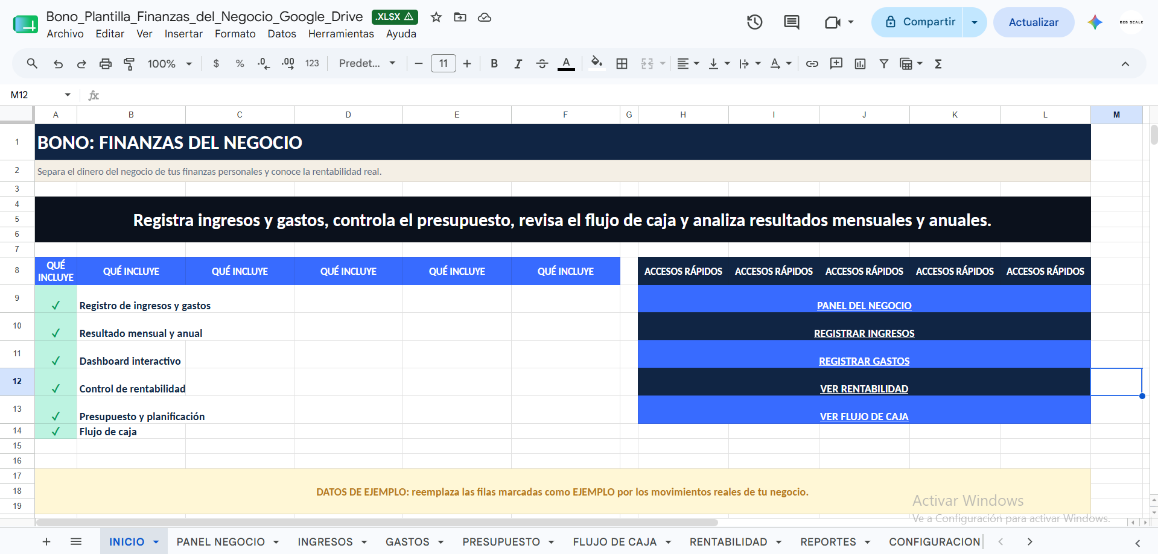The height and width of the screenshot is (554, 1158).
Task: Undo the last action
Action: point(58,63)
